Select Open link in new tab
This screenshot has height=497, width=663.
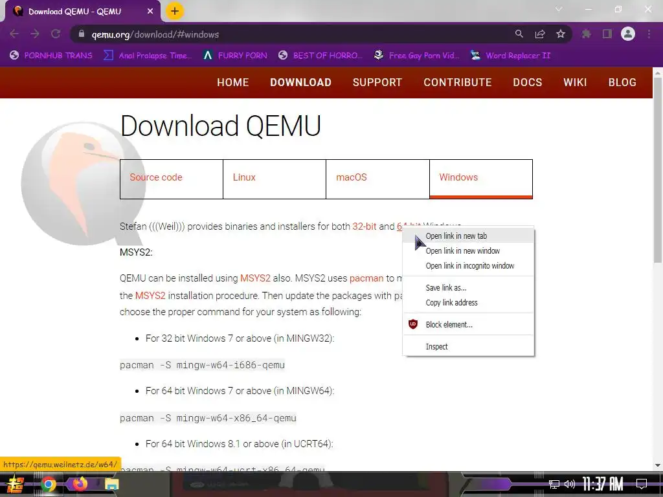[469, 236]
